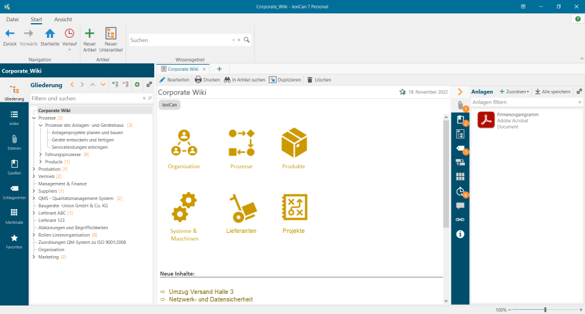
Task: Go back with the Zurück arrow
Action: pos(10,37)
